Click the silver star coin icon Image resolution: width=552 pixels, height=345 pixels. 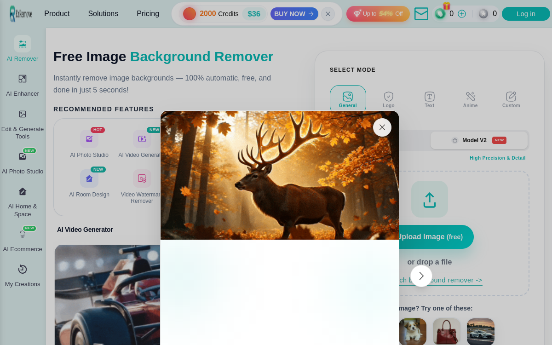483,14
